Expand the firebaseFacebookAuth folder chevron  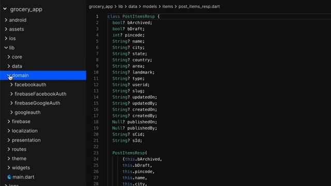pyautogui.click(x=11, y=94)
